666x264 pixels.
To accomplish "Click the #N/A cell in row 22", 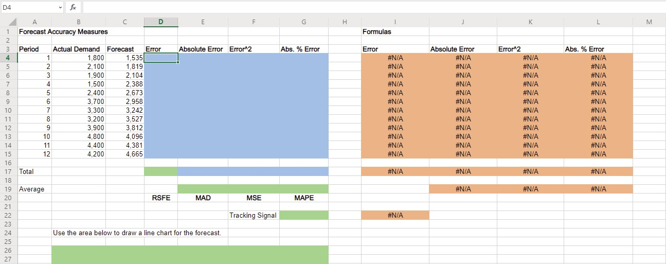I will [x=395, y=215].
